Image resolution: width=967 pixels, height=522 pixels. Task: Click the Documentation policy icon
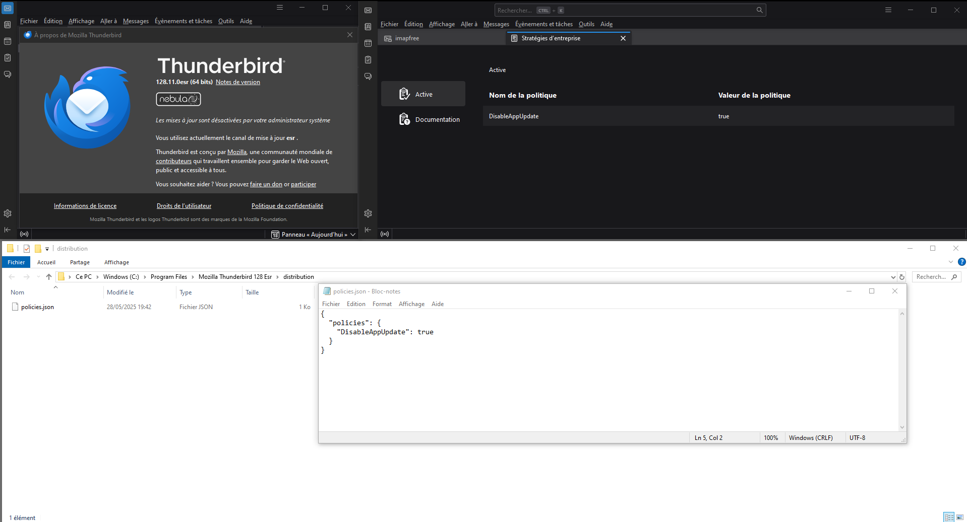tap(404, 119)
